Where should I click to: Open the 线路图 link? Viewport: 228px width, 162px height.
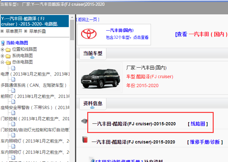198,124
